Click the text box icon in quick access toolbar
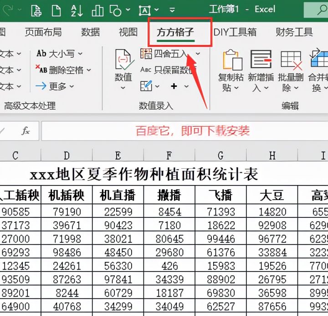328x316 pixels. pos(145,10)
